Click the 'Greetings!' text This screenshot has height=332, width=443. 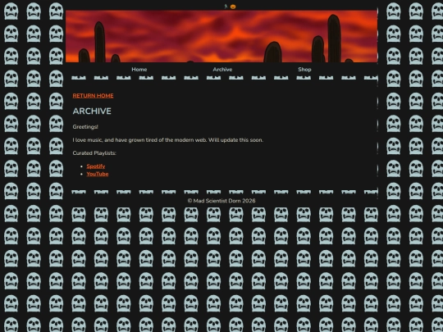pyautogui.click(x=85, y=127)
